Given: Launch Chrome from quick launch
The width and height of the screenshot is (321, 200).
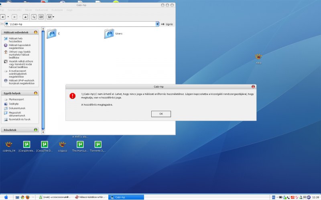Looking at the screenshot, I should click(x=22, y=197).
